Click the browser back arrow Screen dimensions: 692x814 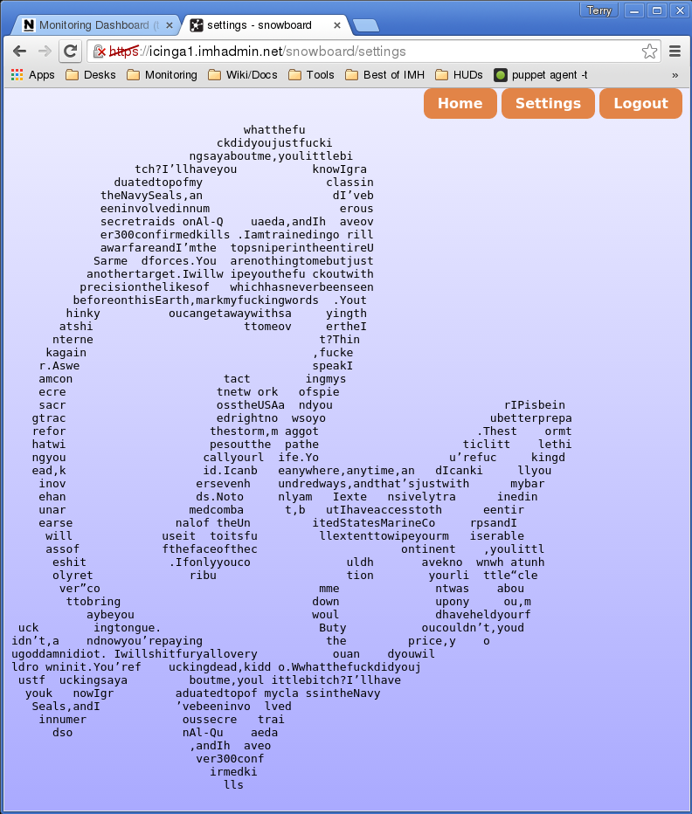point(19,52)
